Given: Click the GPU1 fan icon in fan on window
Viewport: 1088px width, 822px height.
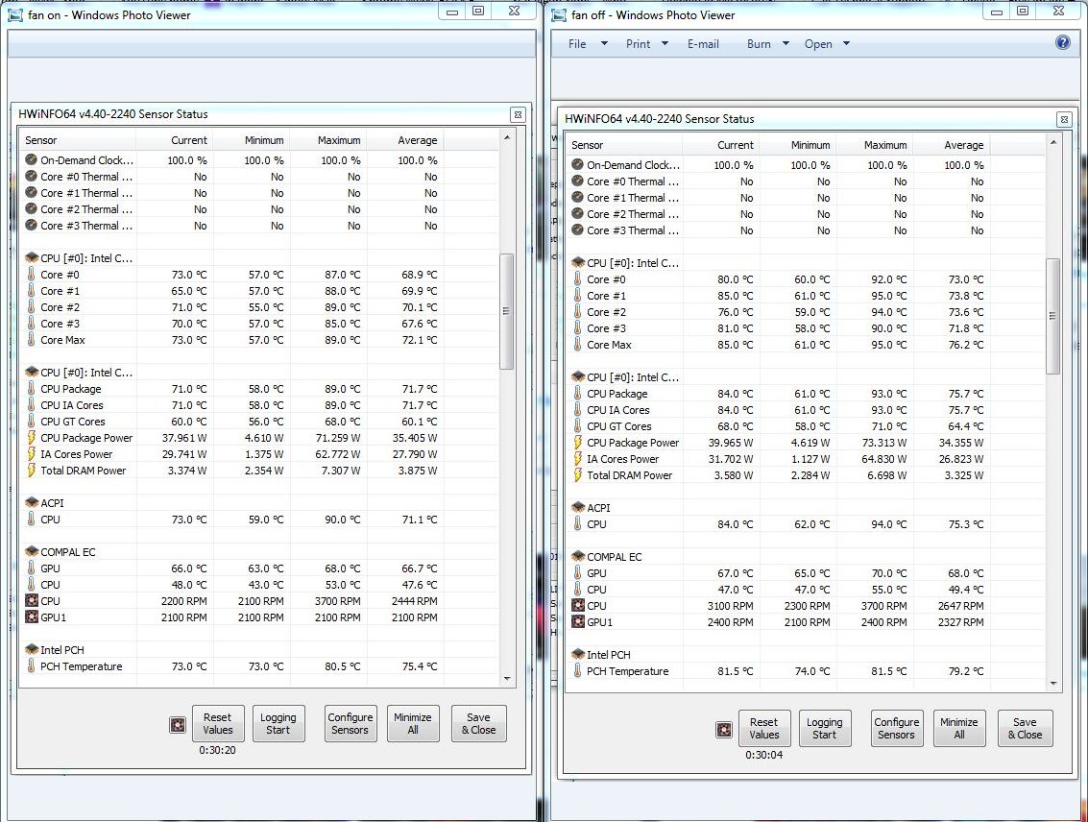Looking at the screenshot, I should [x=32, y=616].
